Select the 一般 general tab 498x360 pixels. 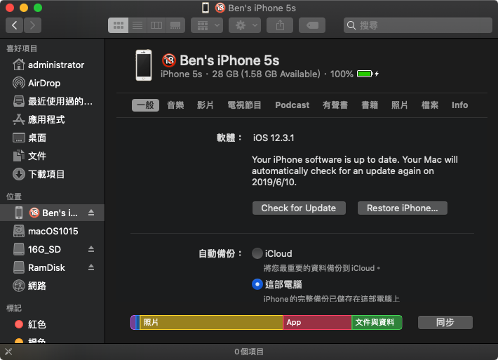pyautogui.click(x=145, y=105)
